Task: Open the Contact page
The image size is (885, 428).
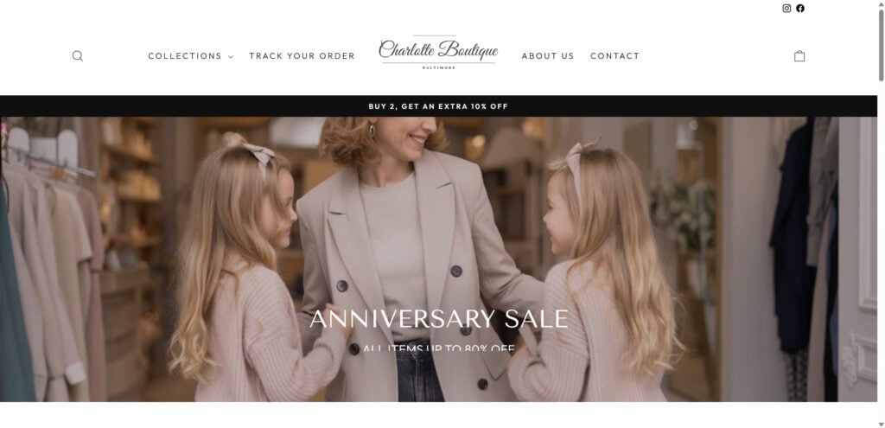Action: (x=614, y=56)
